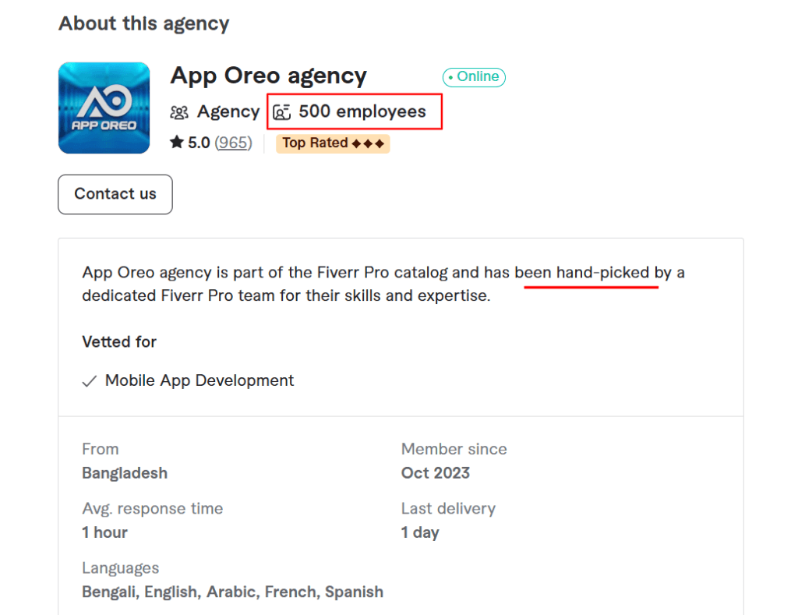The width and height of the screenshot is (798, 615).
Task: Click the diamond icons in Top Rated badge
Action: pyautogui.click(x=366, y=143)
